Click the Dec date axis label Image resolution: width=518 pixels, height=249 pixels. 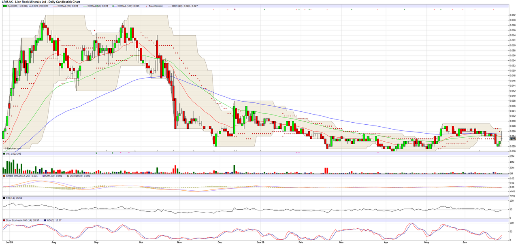pyautogui.click(x=220, y=242)
